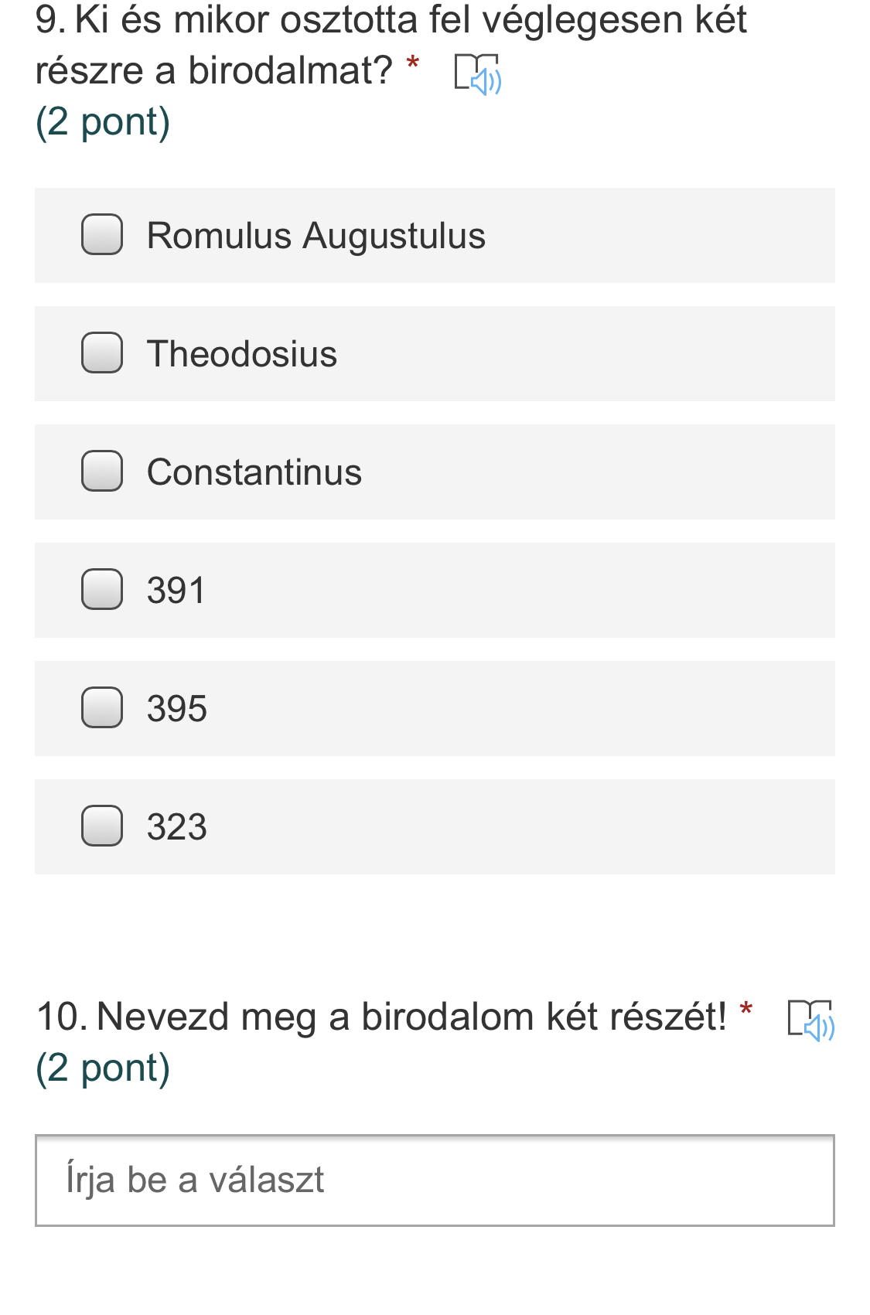Click the 'Theodosius' label text
Image resolution: width=870 pixels, height=1315 pixels.
click(x=242, y=354)
